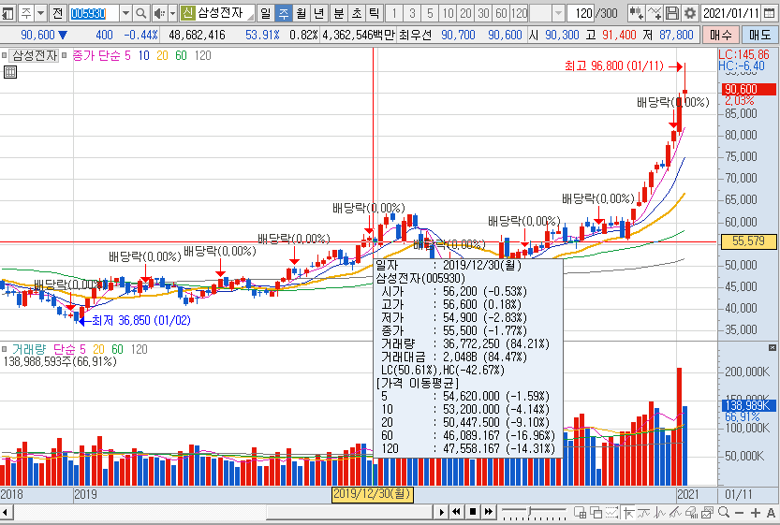Select the 20 interval button
The height and width of the screenshot is (525, 780).
466,13
